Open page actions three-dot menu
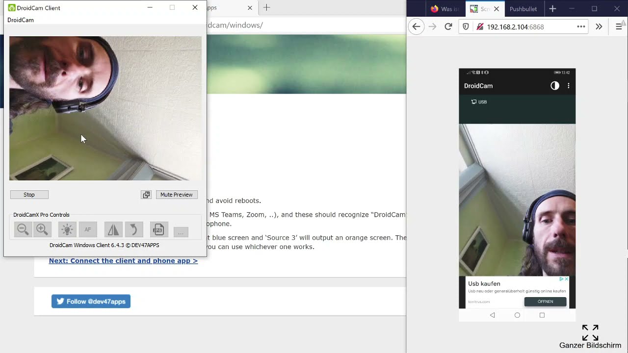628x353 pixels. (581, 27)
